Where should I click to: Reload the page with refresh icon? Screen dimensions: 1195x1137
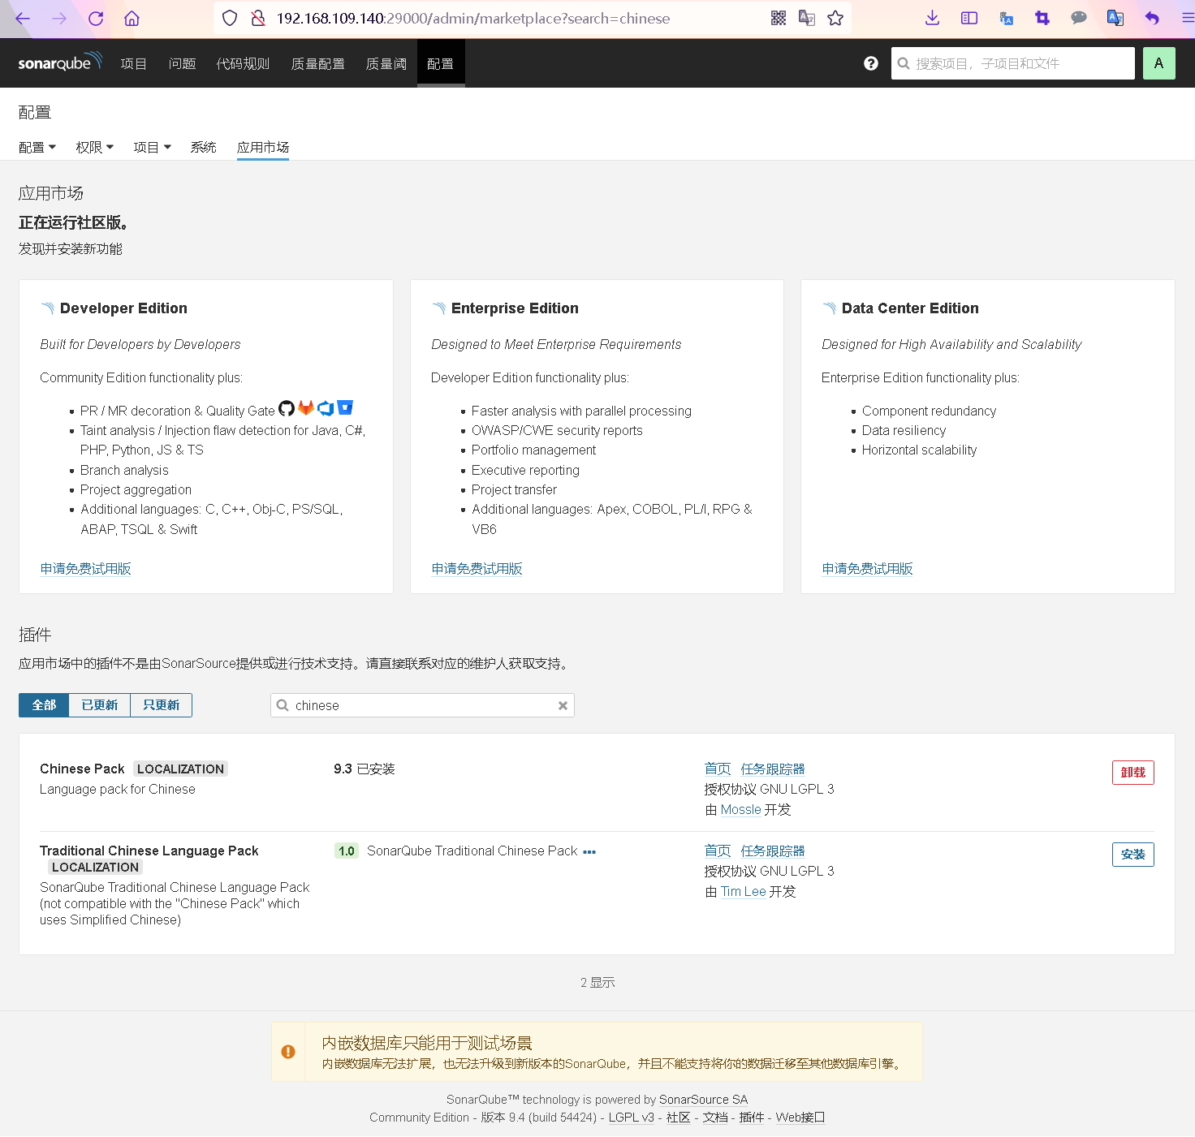pyautogui.click(x=96, y=18)
